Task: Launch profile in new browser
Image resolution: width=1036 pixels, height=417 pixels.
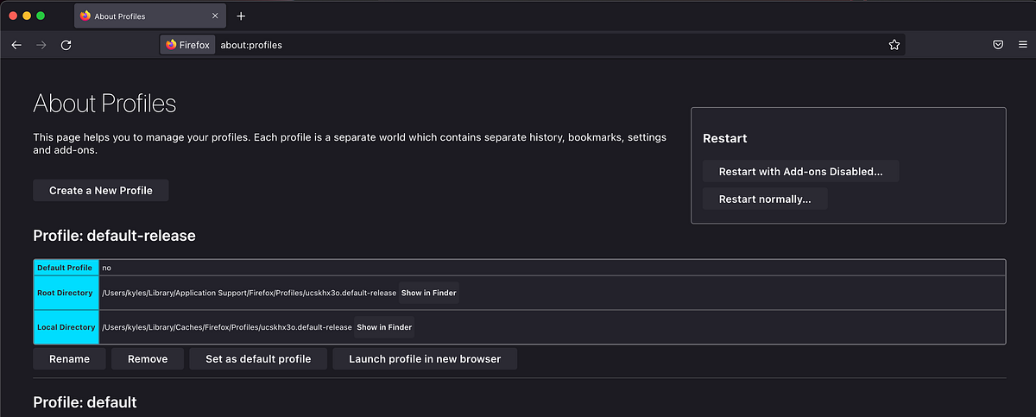Action: tap(425, 359)
